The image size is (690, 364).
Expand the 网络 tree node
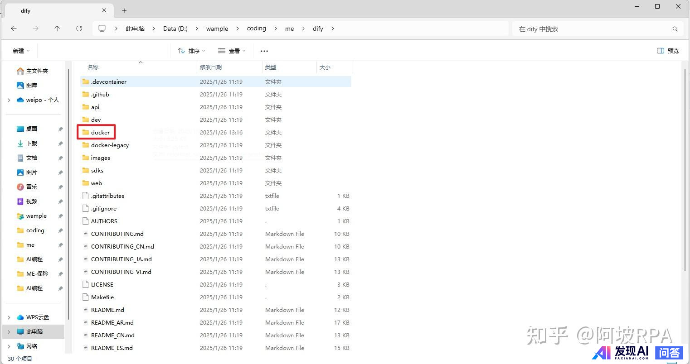pos(9,346)
